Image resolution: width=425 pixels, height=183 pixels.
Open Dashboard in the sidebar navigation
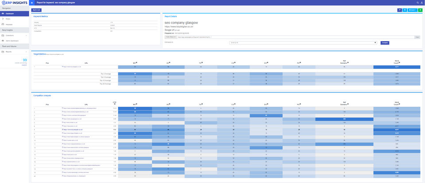(14, 14)
